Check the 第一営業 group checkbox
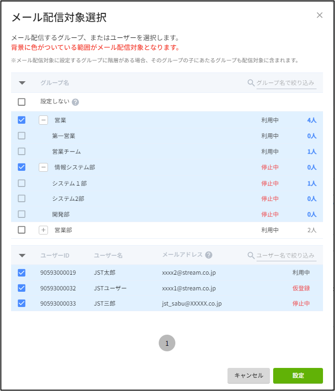This screenshot has width=335, height=391. [x=22, y=136]
